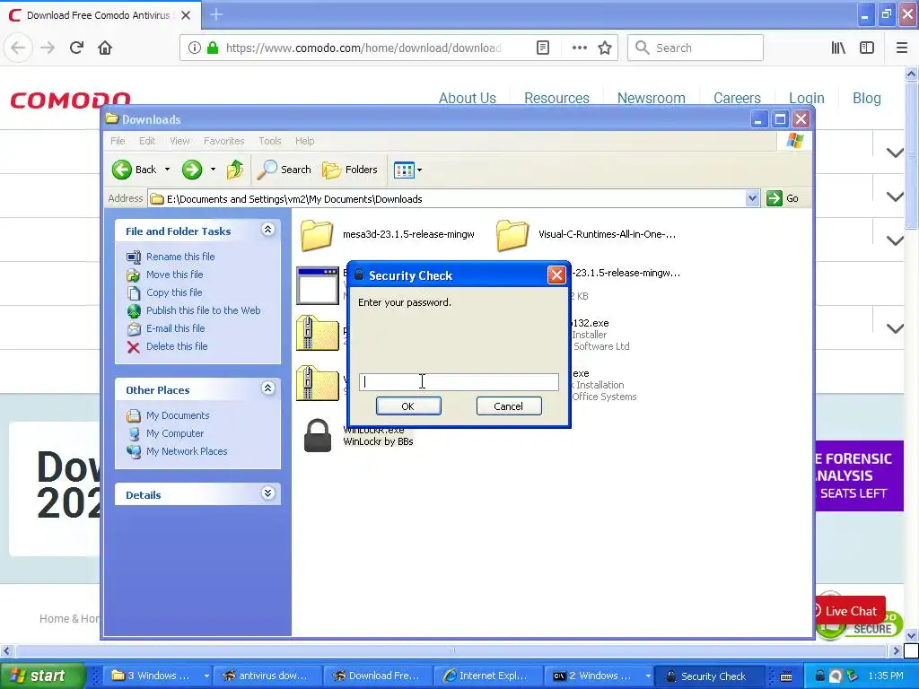Open Newsroom on Comodo site
The width and height of the screenshot is (919, 689).
coord(652,98)
